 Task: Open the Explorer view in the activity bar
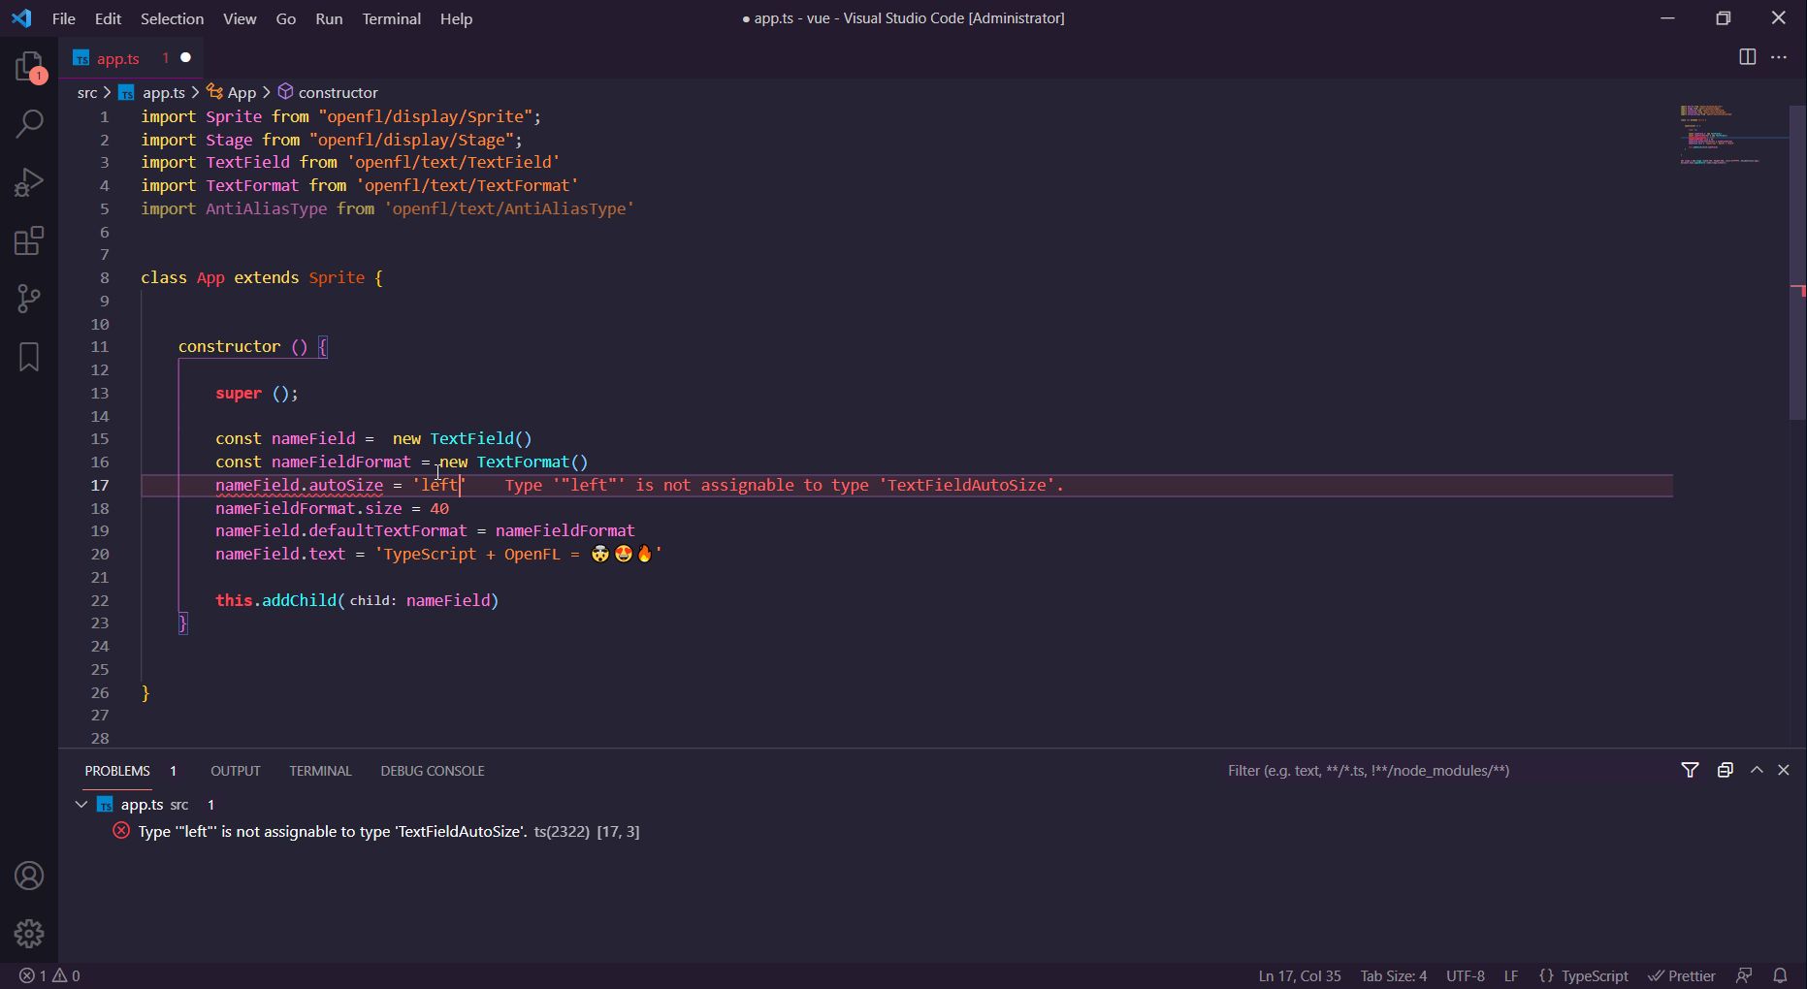coord(29,66)
